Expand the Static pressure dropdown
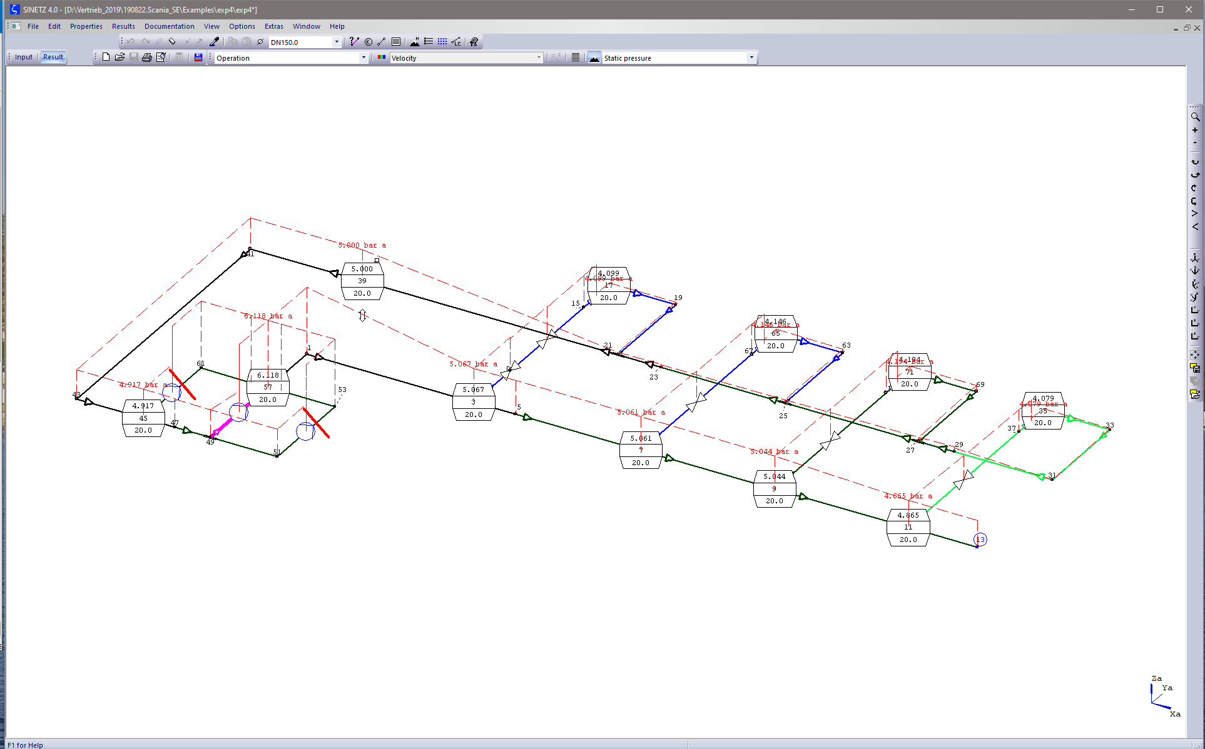Image resolution: width=1205 pixels, height=749 pixels. pyautogui.click(x=751, y=58)
